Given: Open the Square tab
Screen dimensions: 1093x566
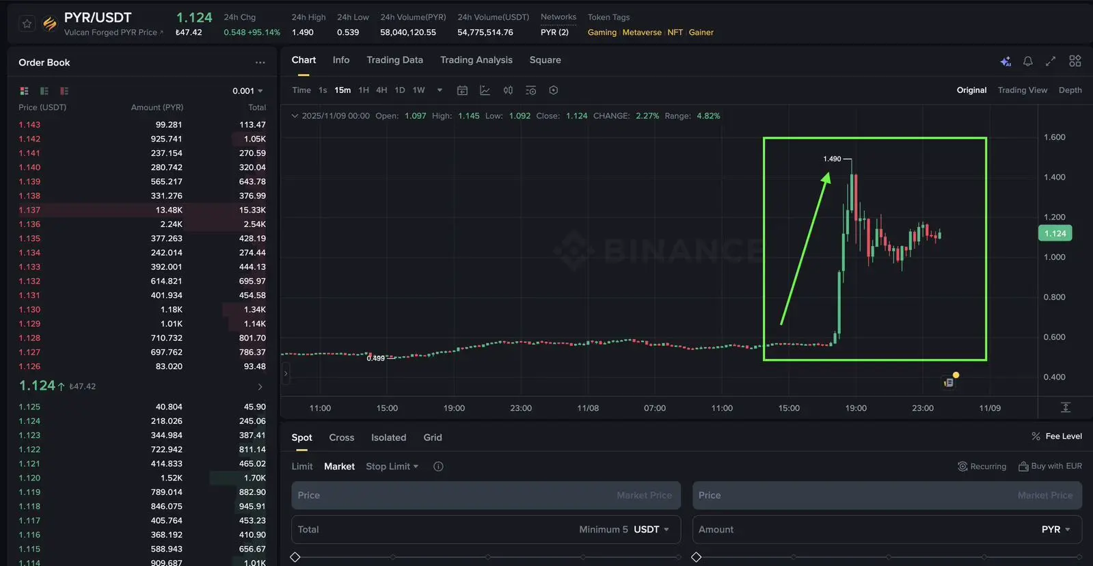Looking at the screenshot, I should pos(545,60).
